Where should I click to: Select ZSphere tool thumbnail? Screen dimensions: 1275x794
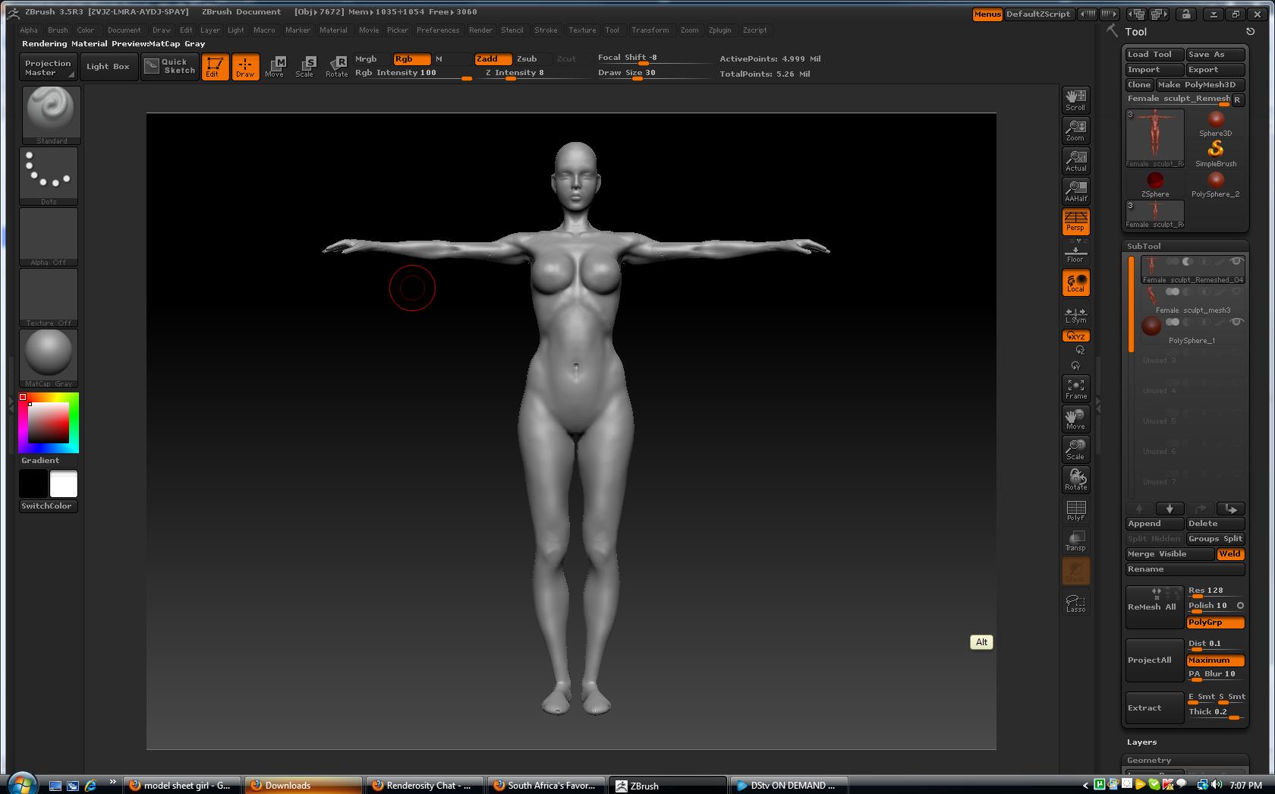coord(1155,184)
